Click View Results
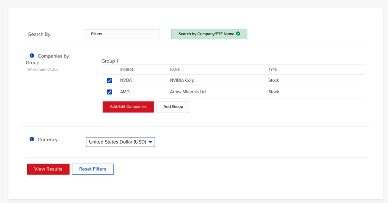This screenshot has height=203, width=388. click(x=48, y=169)
